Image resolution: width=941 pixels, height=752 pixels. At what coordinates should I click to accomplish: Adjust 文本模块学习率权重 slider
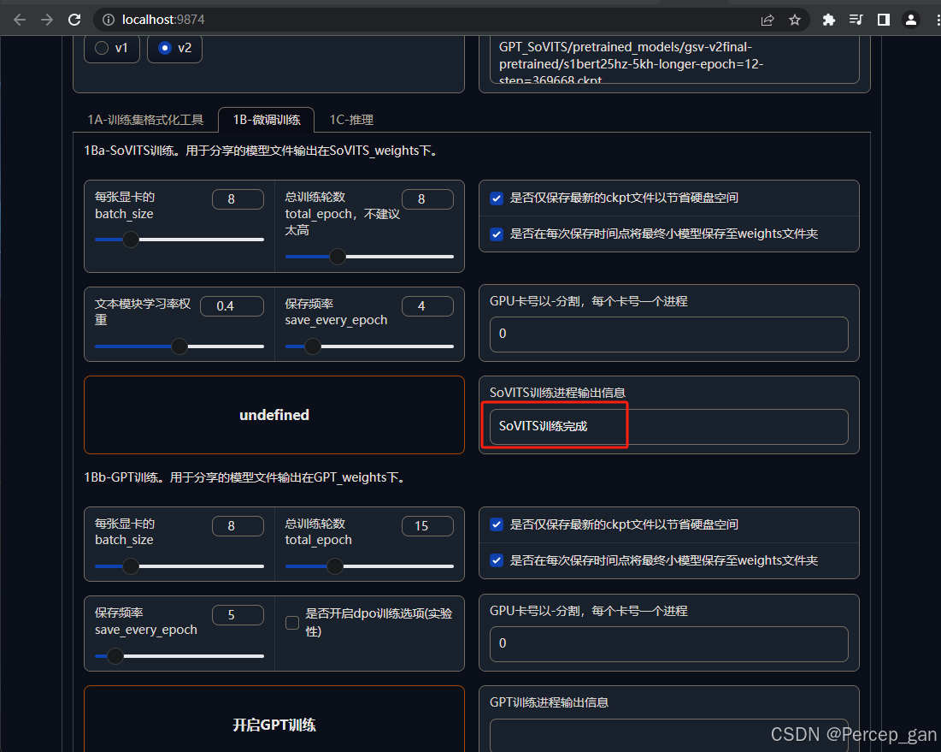click(x=179, y=346)
